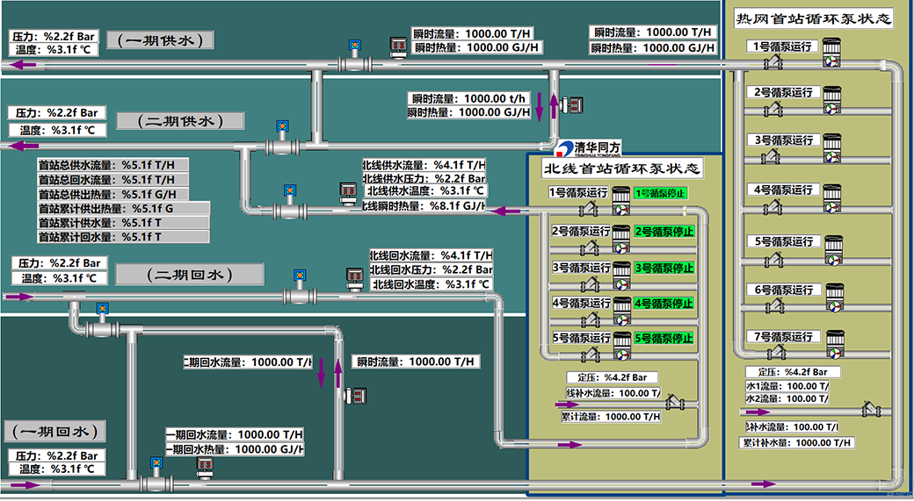This screenshot has height=501, width=914.
Task: Click north line pump 1 icon beside 1号泵停止
Action: click(x=620, y=201)
